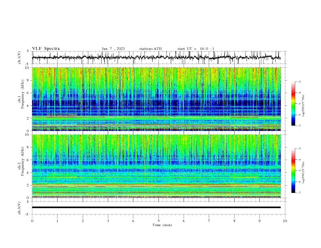Click the time axis tick label "9"
The image size is (321, 248).
tap(259, 221)
